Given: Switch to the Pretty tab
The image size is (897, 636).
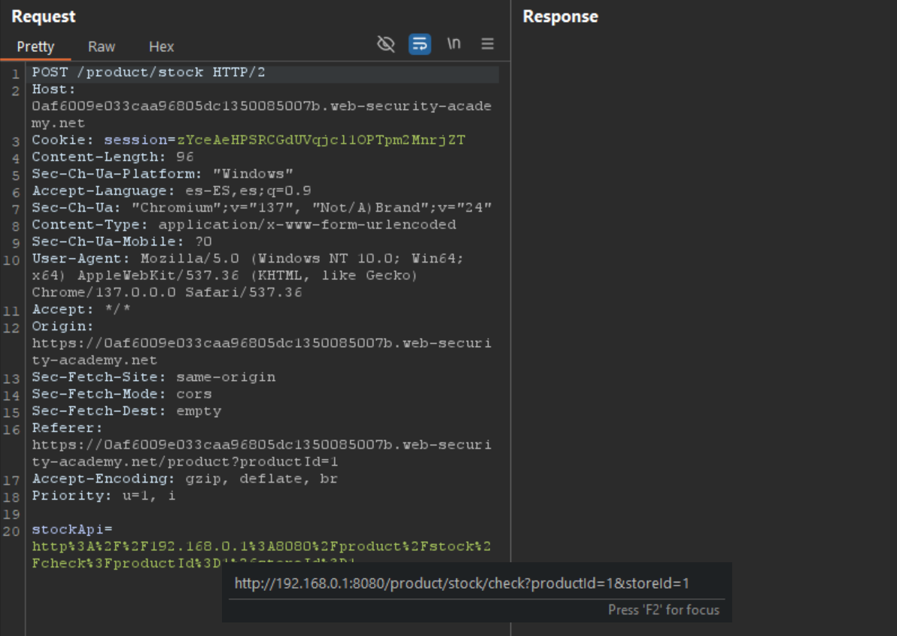Looking at the screenshot, I should [35, 47].
